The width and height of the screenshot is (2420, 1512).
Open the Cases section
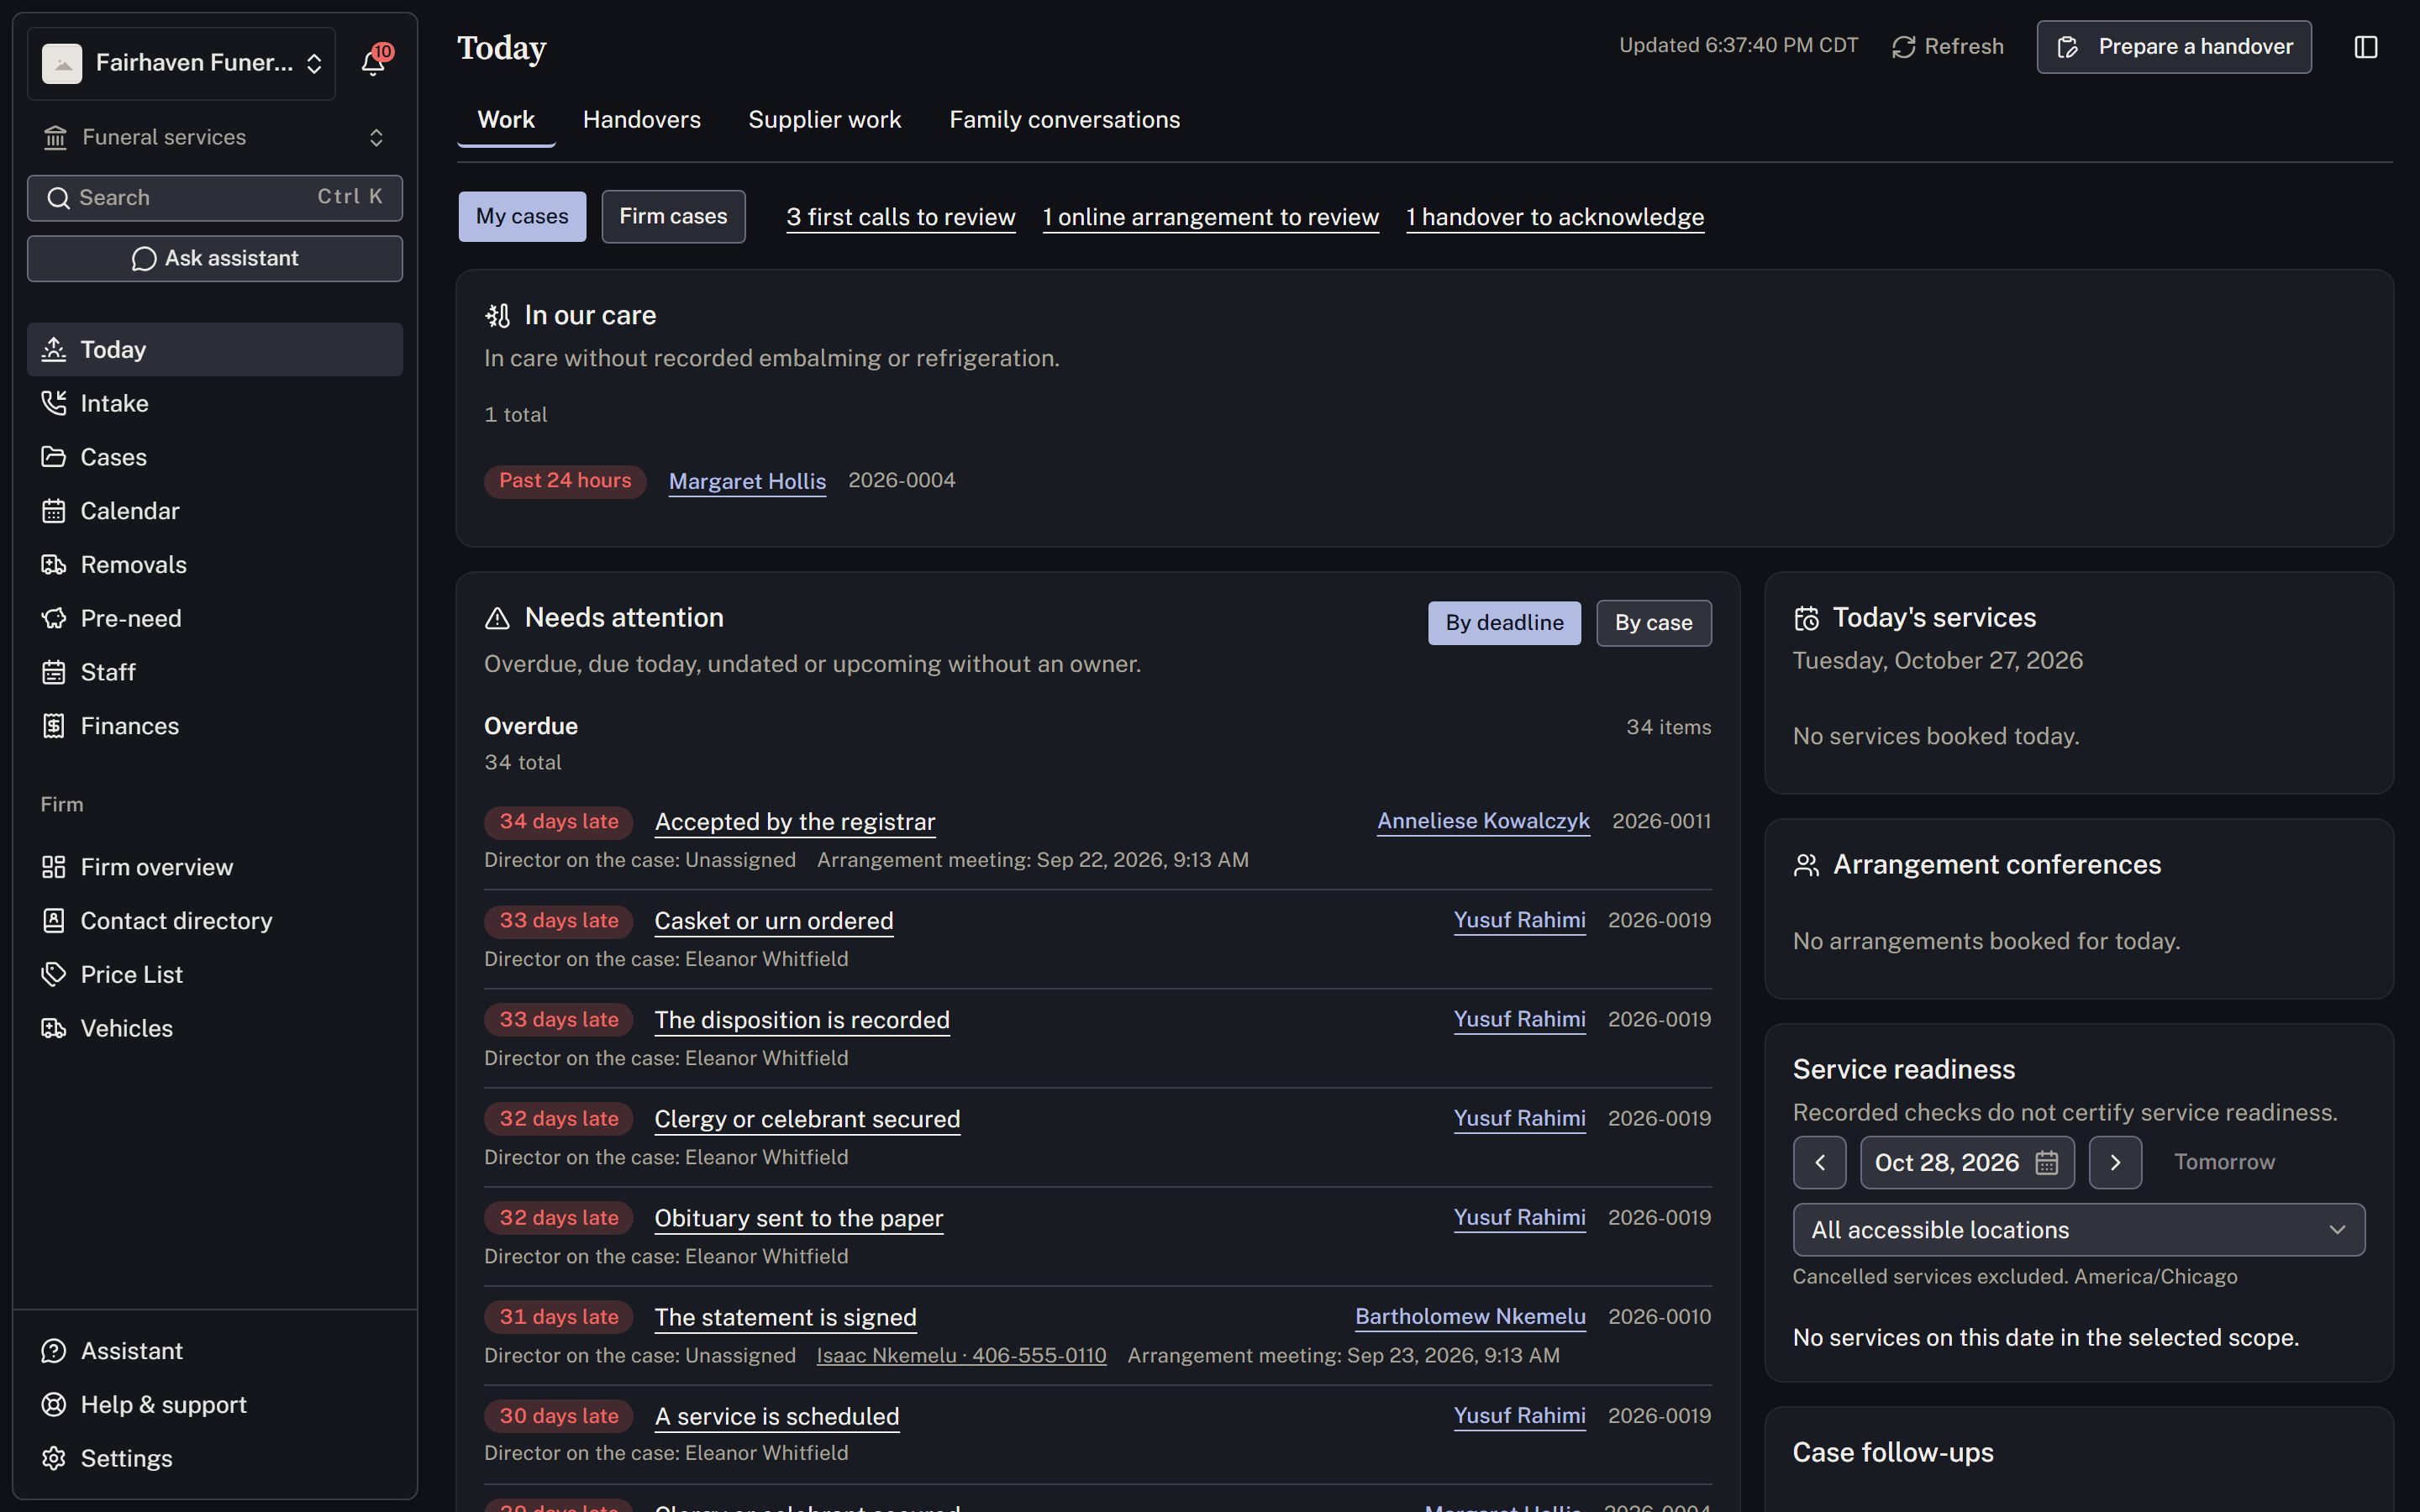tap(215, 457)
